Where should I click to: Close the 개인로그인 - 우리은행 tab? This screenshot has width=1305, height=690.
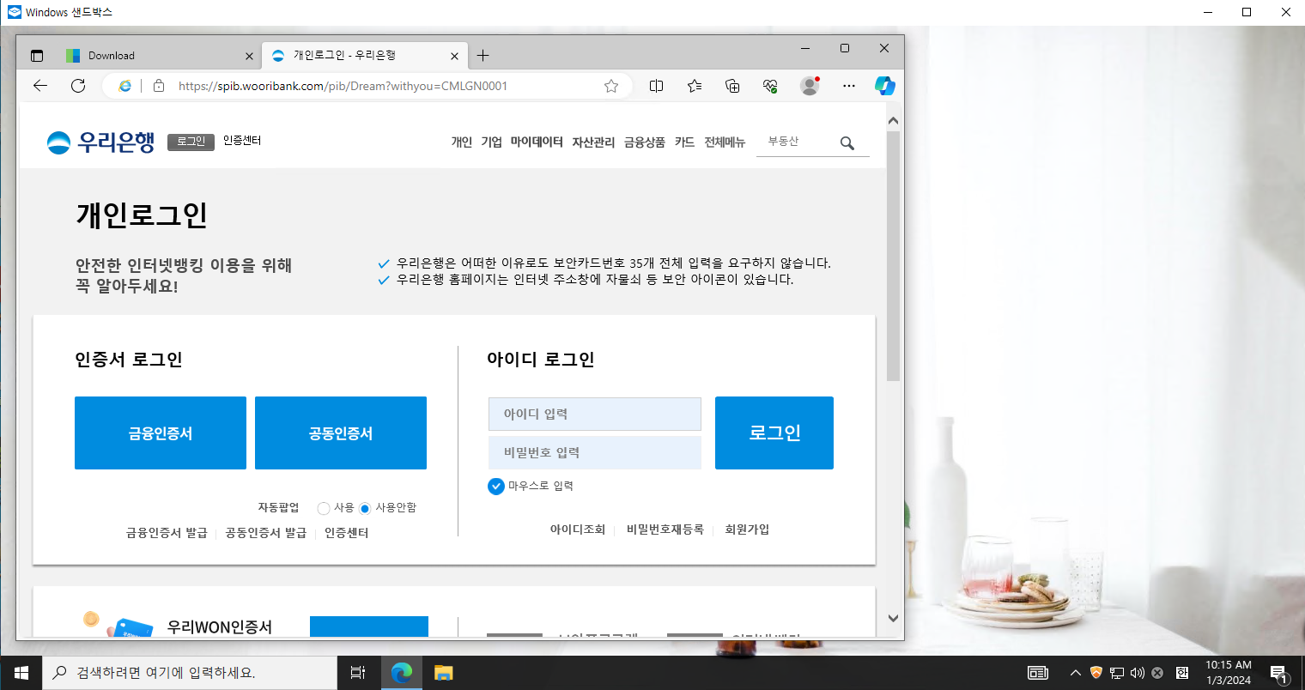(454, 56)
